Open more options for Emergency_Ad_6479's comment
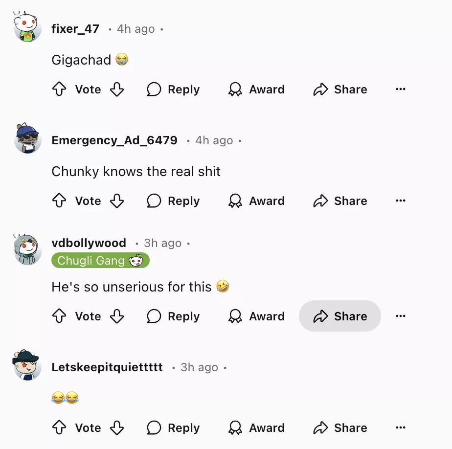The image size is (452, 449). point(401,201)
